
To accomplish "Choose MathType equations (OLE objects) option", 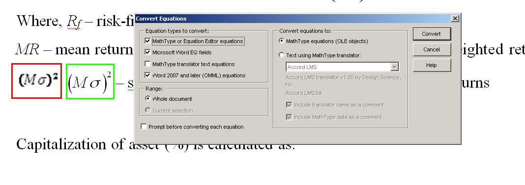I will coord(282,41).
